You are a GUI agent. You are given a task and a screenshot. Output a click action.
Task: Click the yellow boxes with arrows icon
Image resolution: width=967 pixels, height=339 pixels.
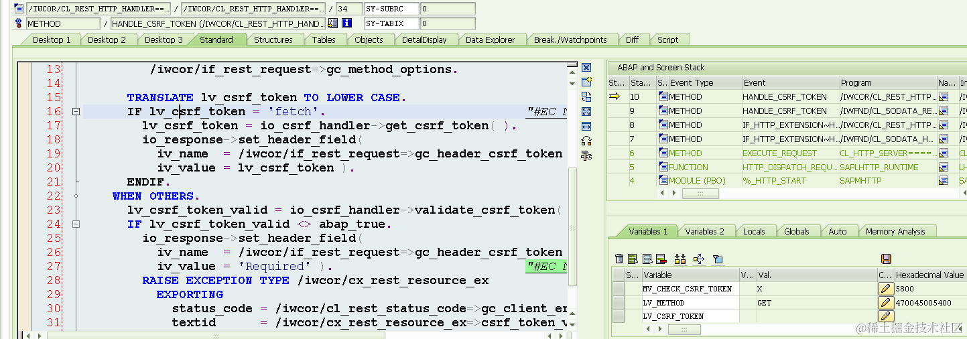click(680, 259)
